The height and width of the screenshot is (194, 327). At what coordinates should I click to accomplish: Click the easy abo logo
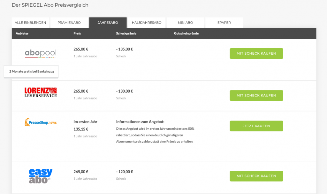tap(41, 176)
